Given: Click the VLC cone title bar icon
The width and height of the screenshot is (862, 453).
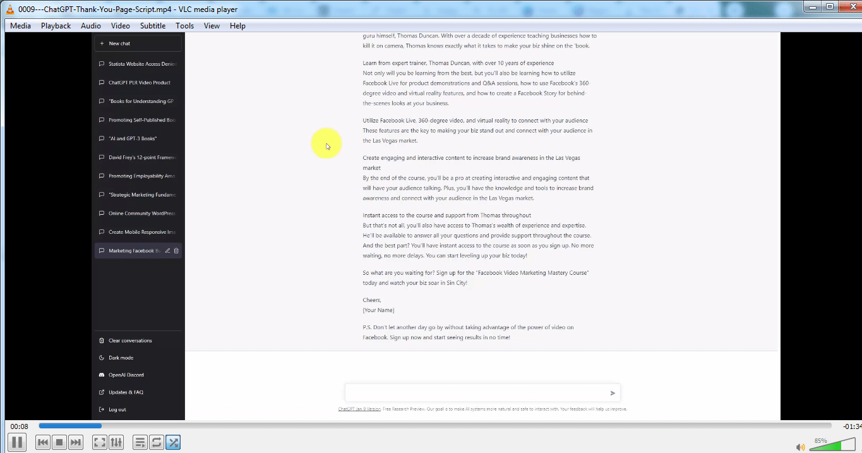Looking at the screenshot, I should 9,9.
